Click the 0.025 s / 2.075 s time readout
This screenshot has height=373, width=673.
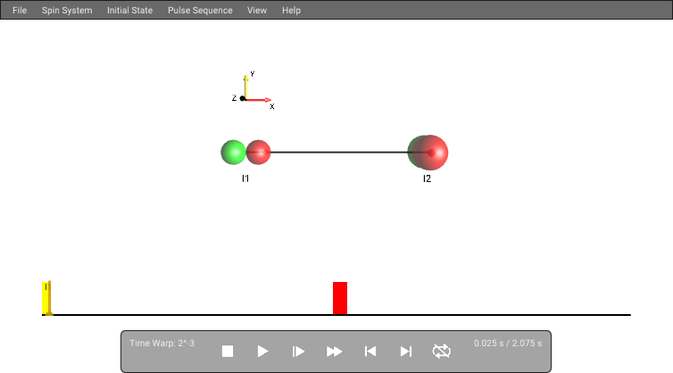[x=508, y=344]
